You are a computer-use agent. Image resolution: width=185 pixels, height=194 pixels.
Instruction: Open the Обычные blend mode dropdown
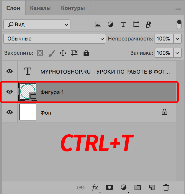pos(55,39)
